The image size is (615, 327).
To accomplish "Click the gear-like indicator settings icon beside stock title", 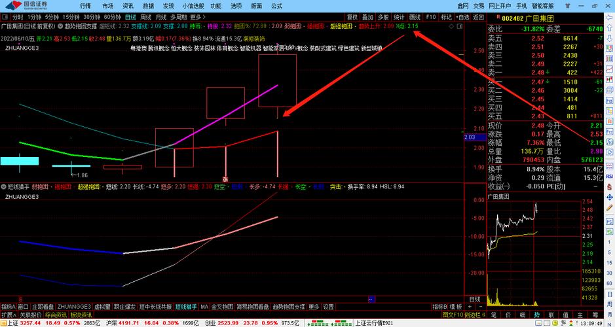I will point(60,26).
